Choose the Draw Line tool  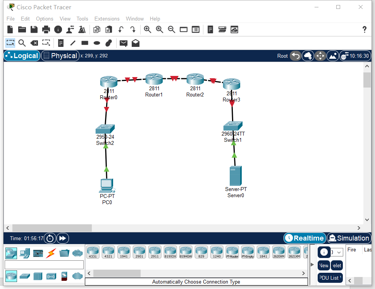[x=73, y=43]
